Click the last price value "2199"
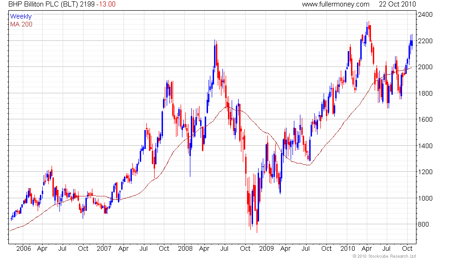455x260 pixels. (x=87, y=4)
